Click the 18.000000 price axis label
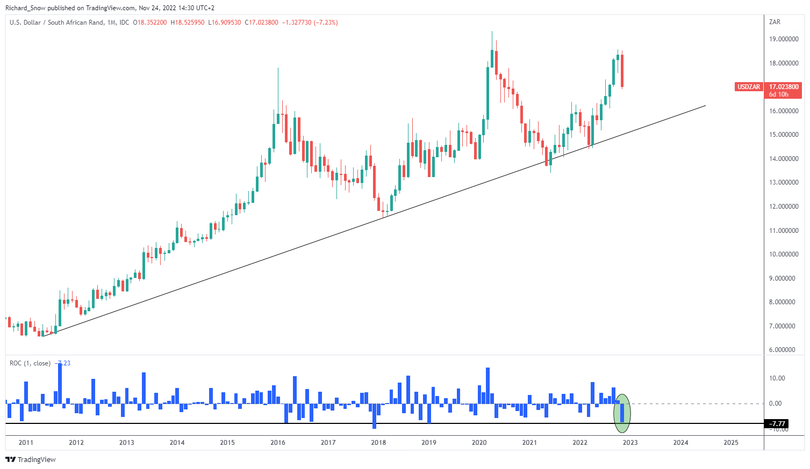This screenshot has width=810, height=469. [783, 63]
